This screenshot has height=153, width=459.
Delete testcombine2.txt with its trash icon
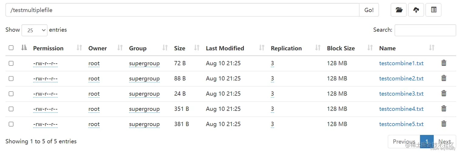coord(444,78)
